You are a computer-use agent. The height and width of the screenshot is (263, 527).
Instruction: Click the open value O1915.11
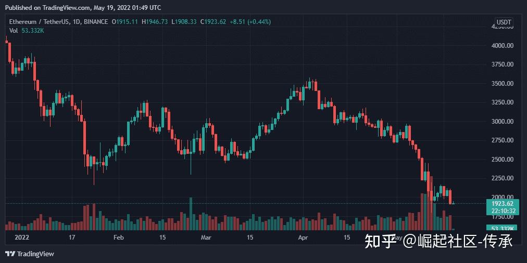[125, 22]
